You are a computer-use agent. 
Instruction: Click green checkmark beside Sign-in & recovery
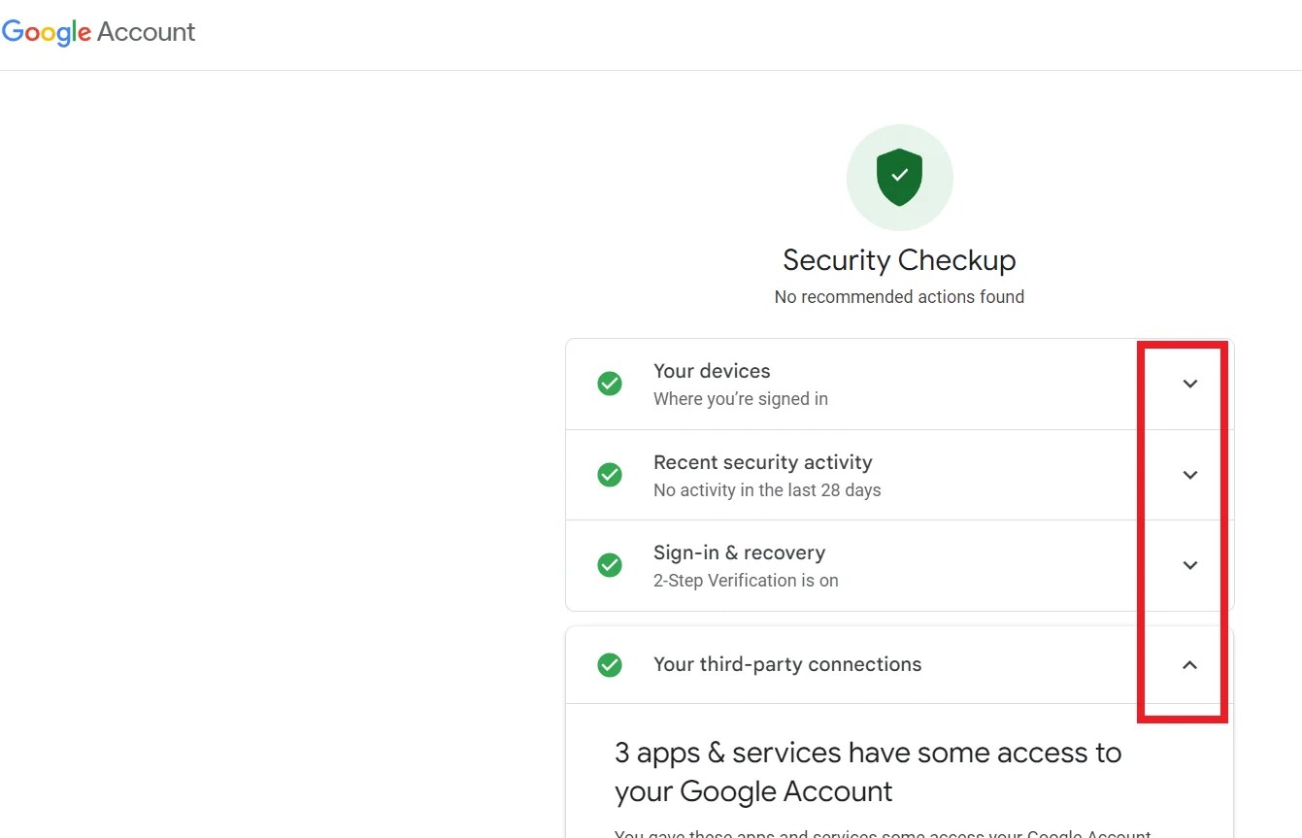click(x=610, y=565)
